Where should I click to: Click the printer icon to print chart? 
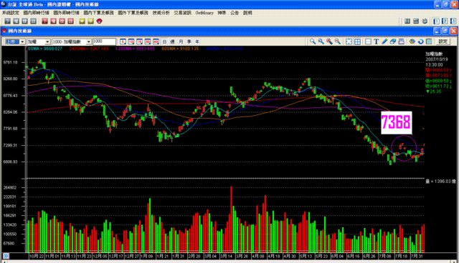401,41
